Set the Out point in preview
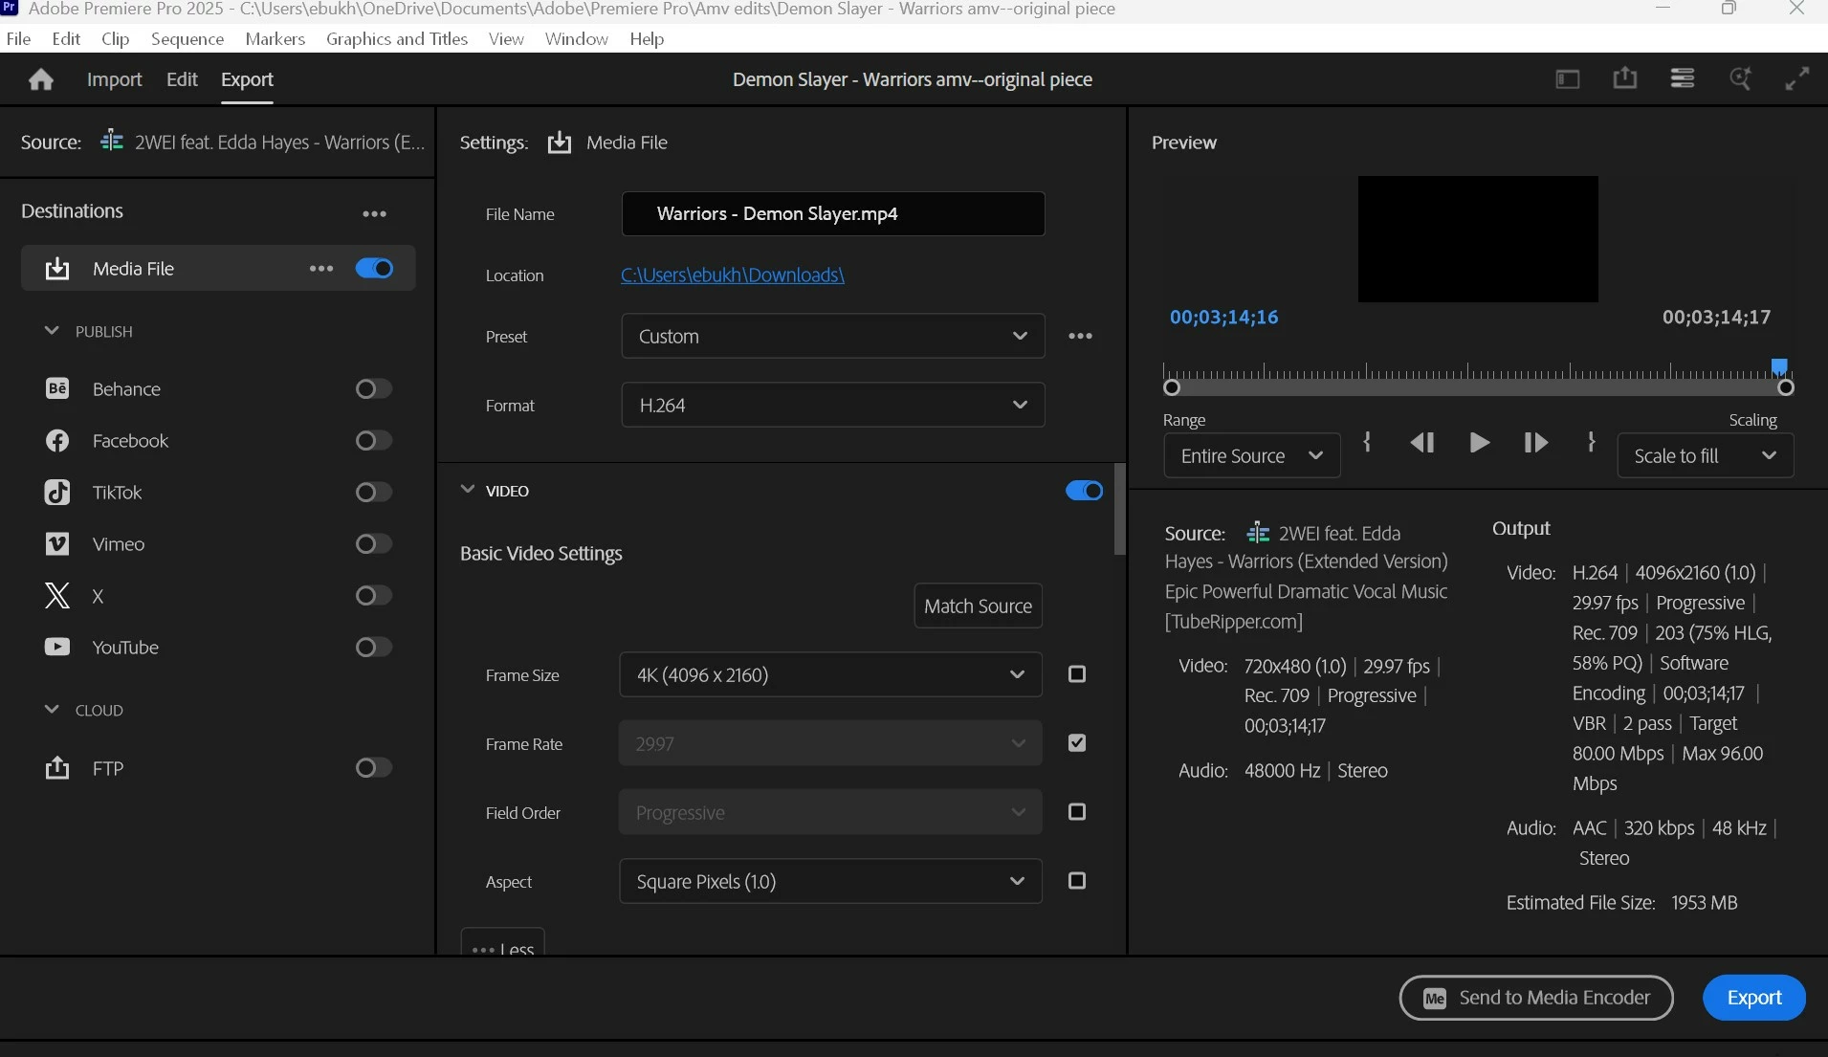The height and width of the screenshot is (1057, 1828). (1591, 442)
